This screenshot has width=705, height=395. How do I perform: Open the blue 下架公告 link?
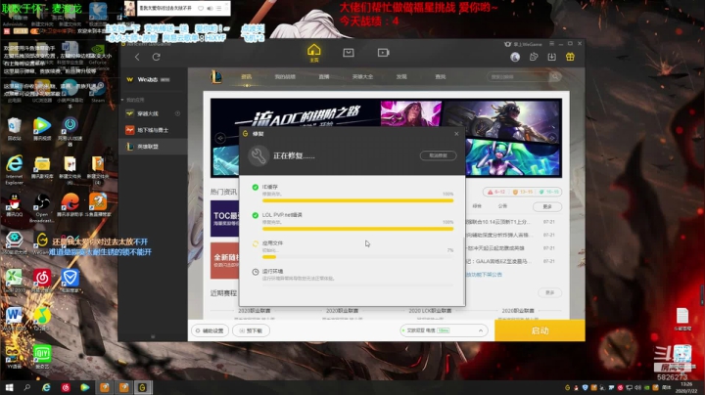tap(485, 275)
